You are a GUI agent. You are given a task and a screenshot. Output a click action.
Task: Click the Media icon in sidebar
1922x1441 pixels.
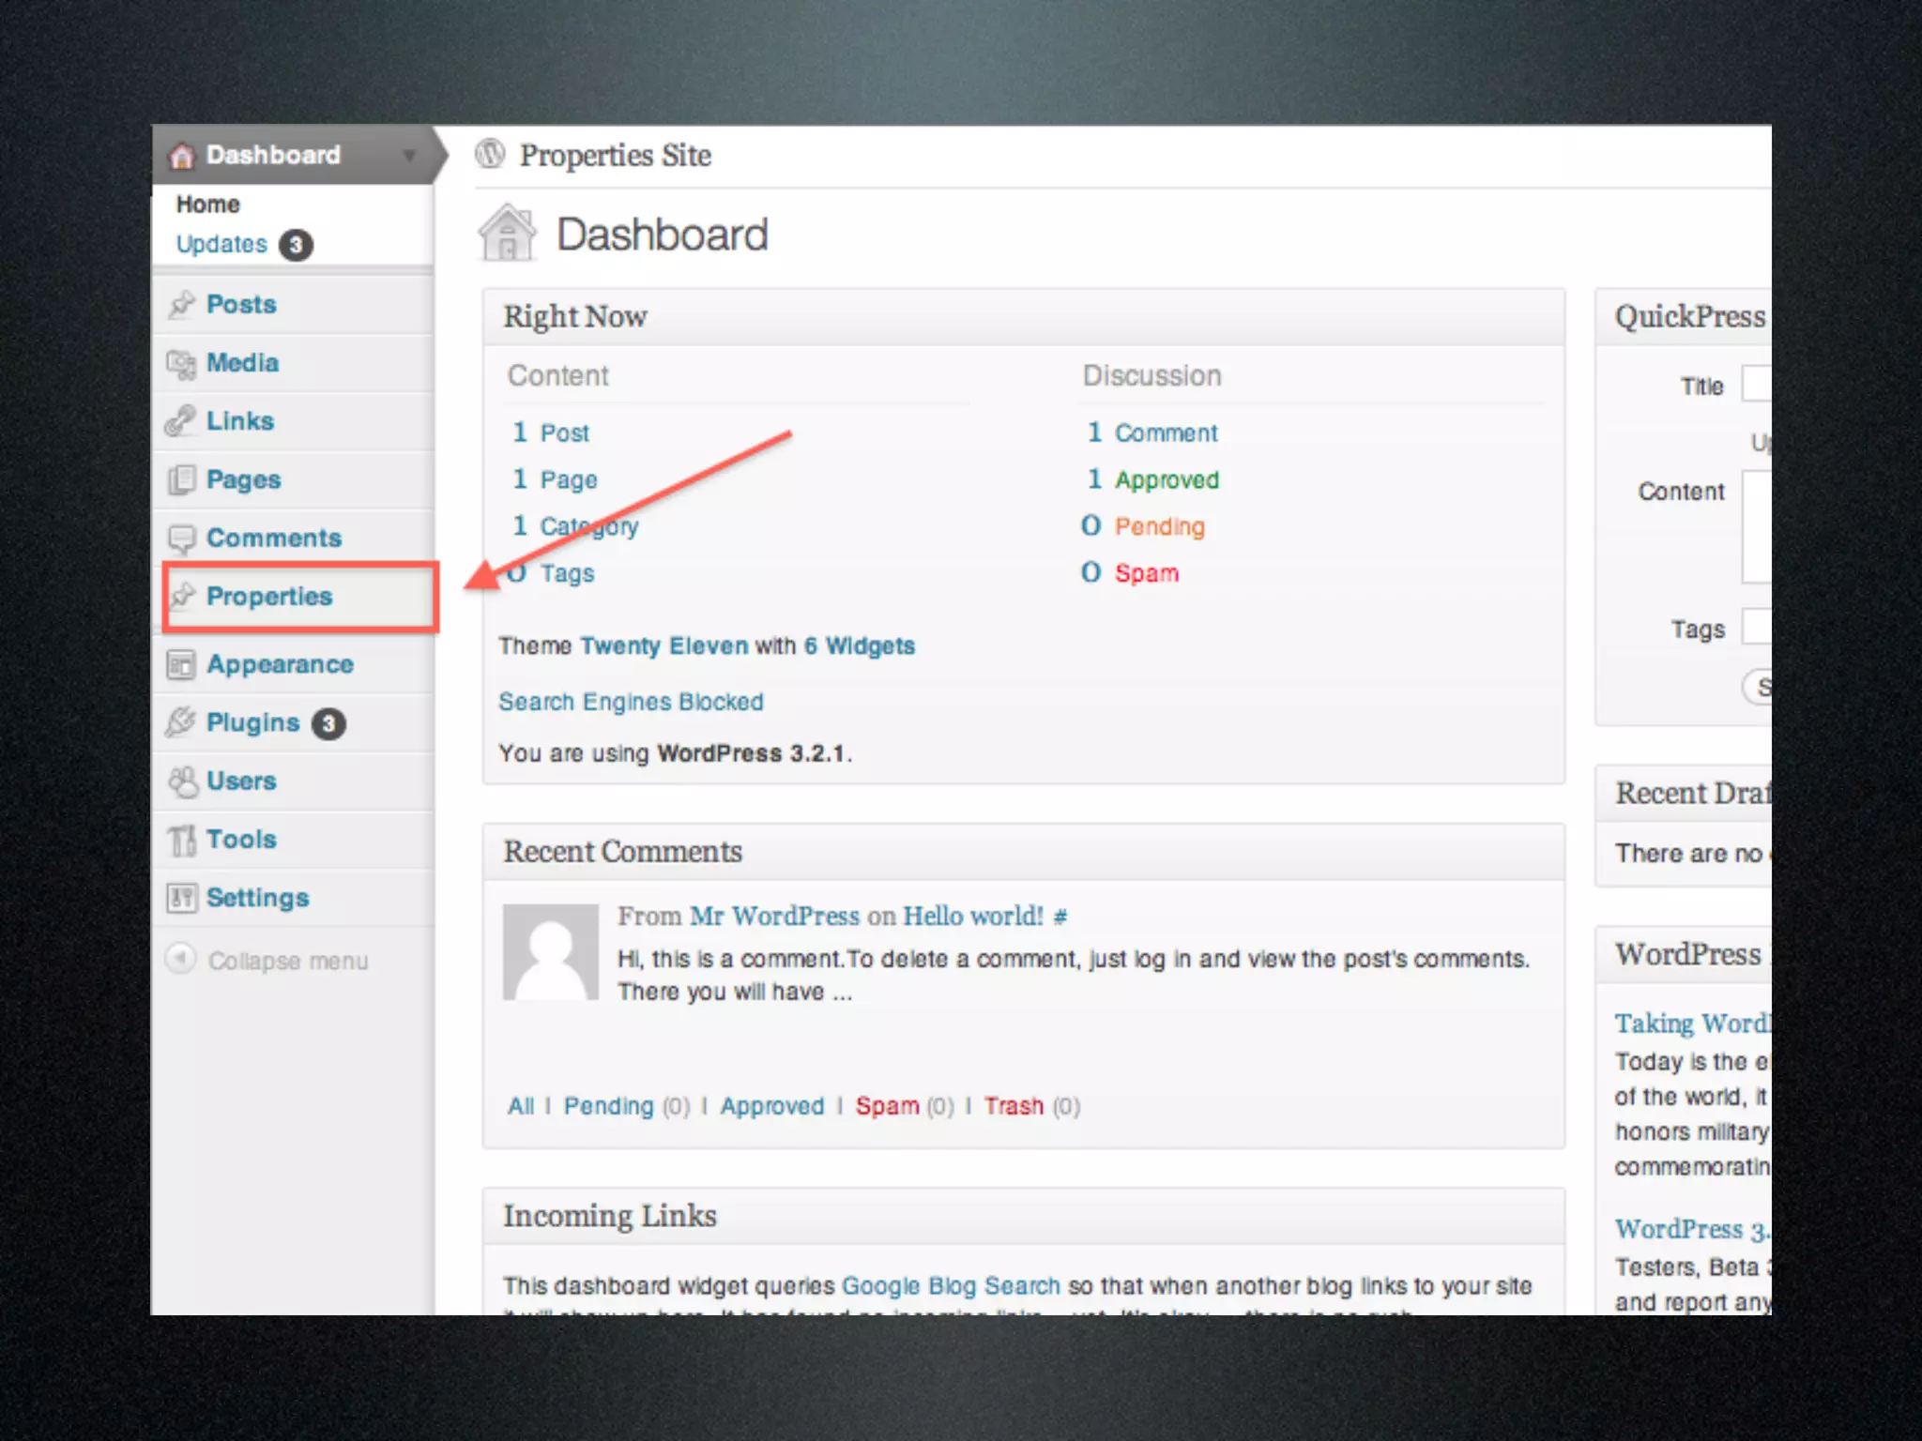coord(180,364)
